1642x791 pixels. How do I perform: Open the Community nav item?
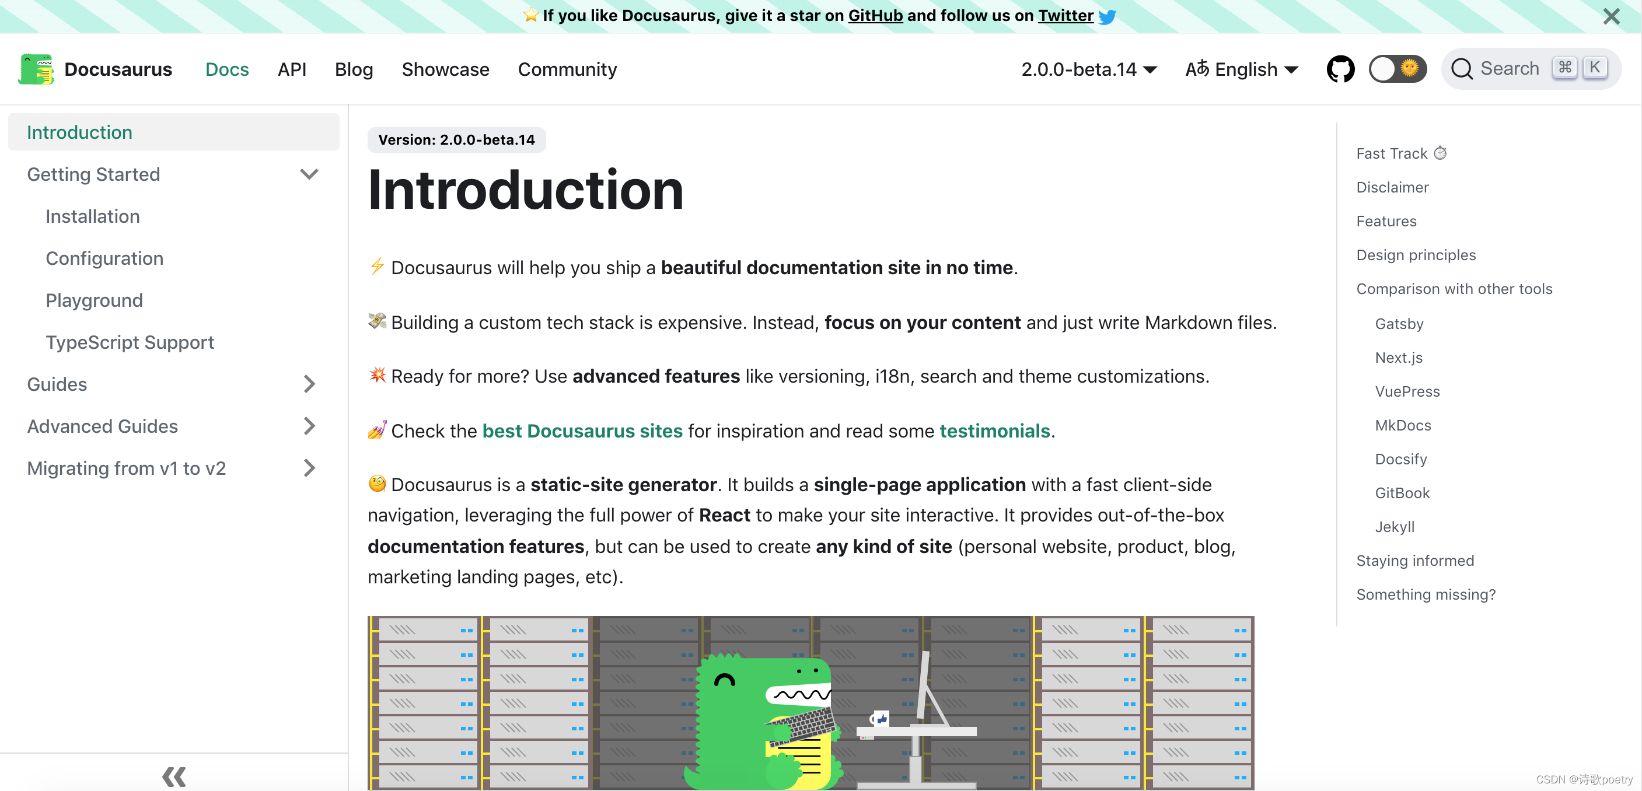point(567,69)
